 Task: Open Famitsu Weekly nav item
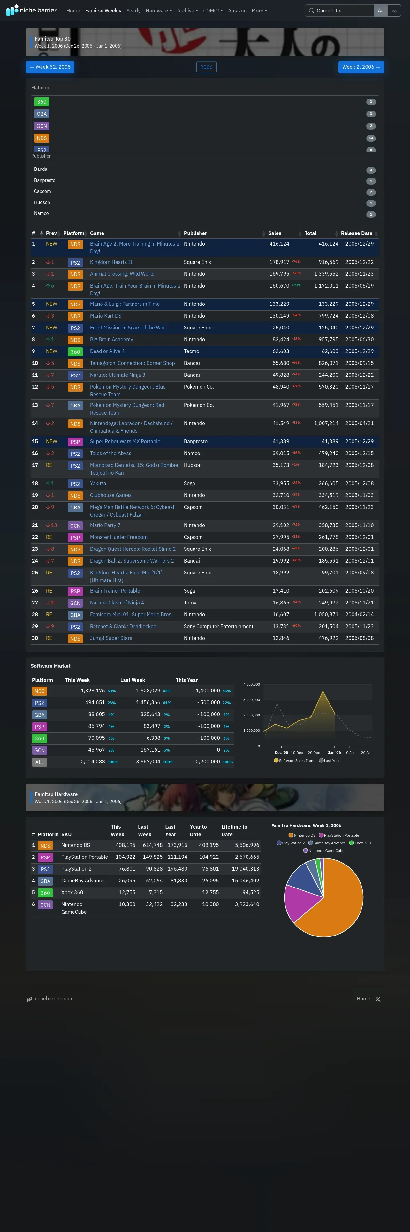coord(103,11)
